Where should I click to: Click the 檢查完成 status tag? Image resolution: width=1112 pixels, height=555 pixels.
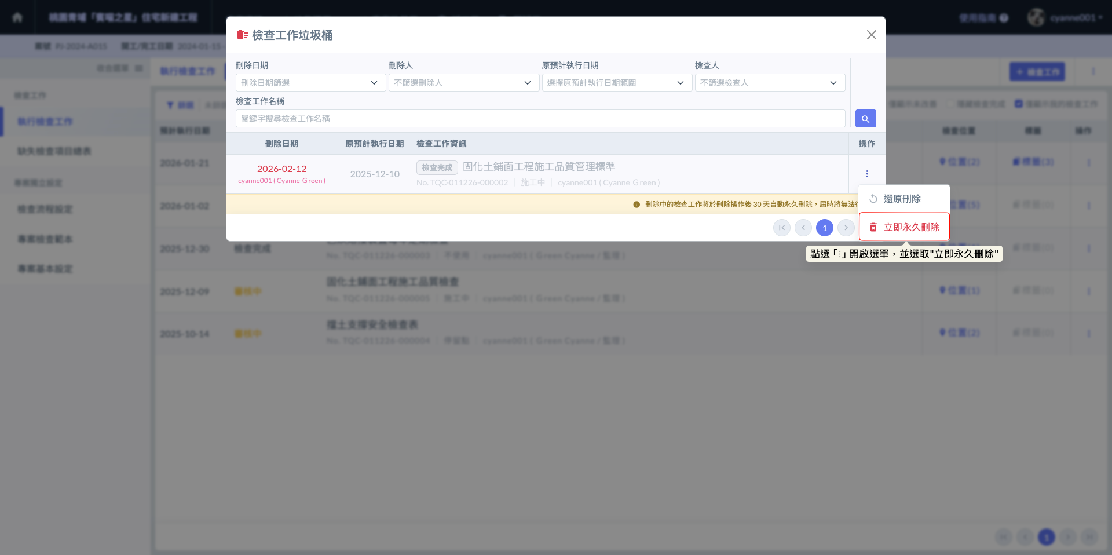[437, 167]
